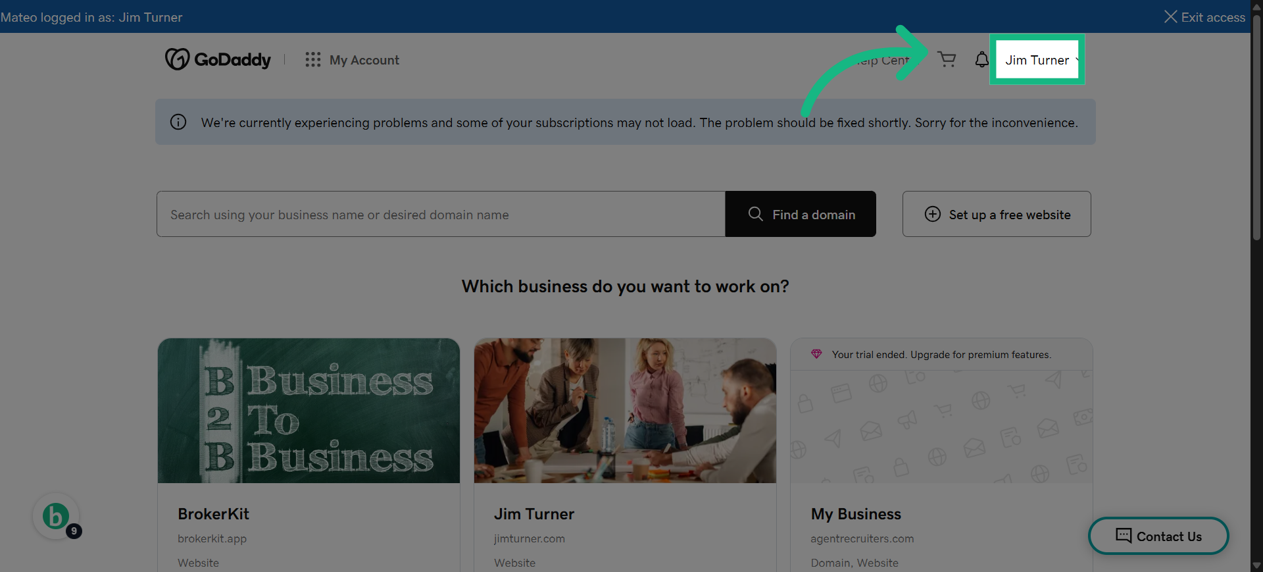1263x572 pixels.
Task: Focus the domain name search field
Action: coord(441,214)
